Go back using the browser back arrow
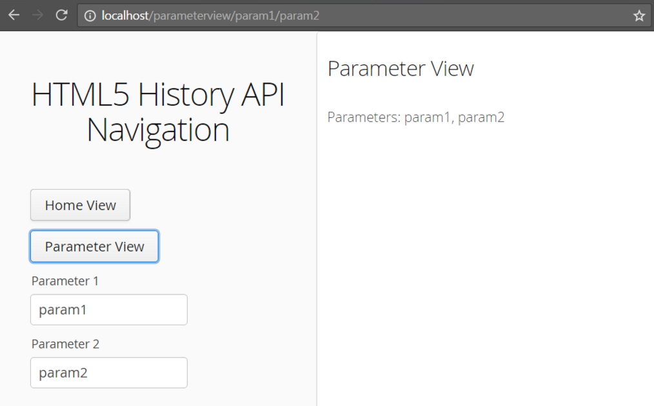654x406 pixels. click(x=14, y=15)
